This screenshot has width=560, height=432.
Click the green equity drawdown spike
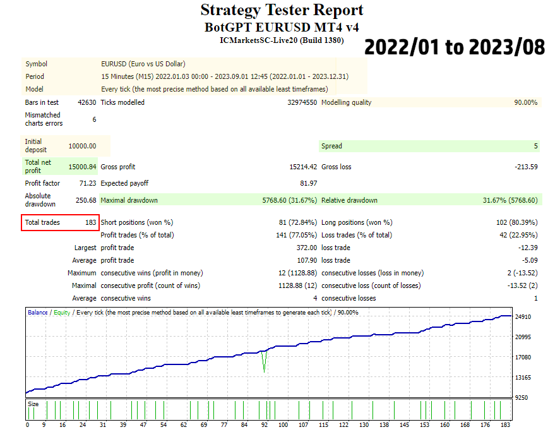[x=265, y=362]
